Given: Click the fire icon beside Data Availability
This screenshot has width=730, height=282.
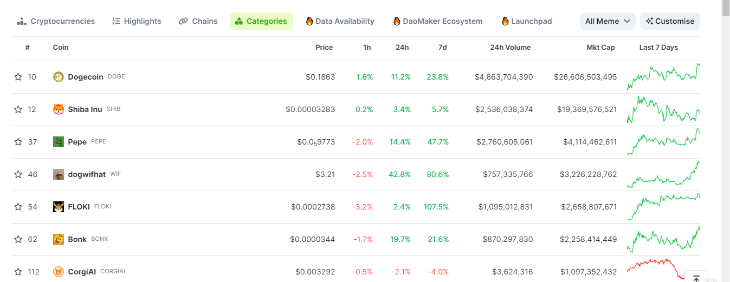Looking at the screenshot, I should (x=309, y=21).
